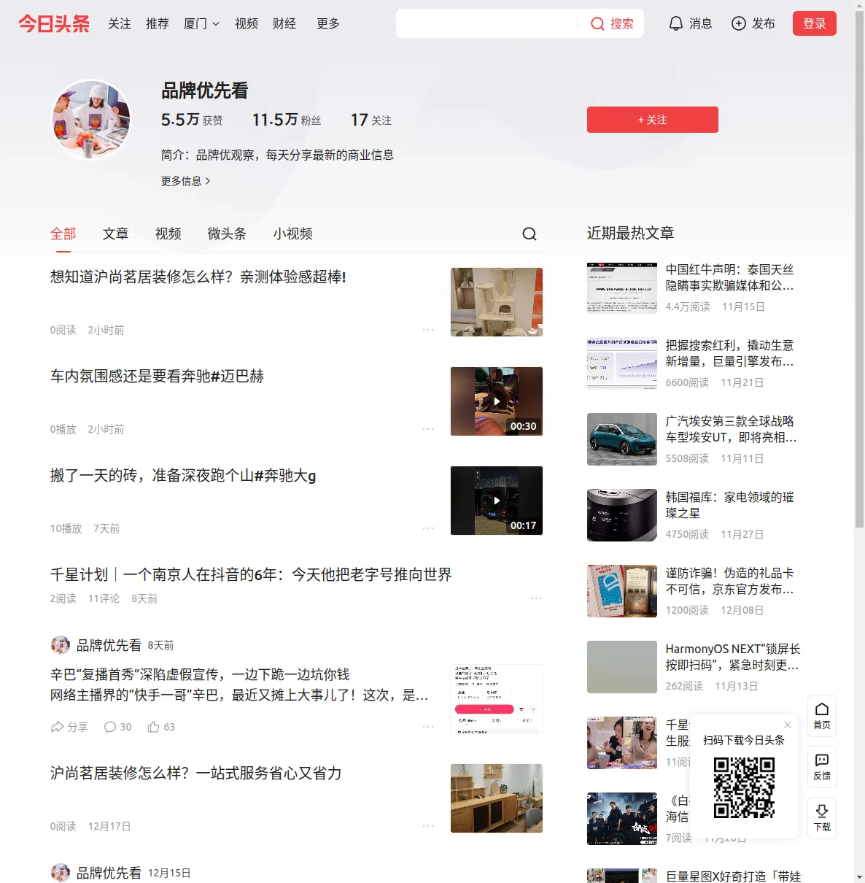
Task: Expand the 厦门 city dropdown
Action: tap(201, 24)
